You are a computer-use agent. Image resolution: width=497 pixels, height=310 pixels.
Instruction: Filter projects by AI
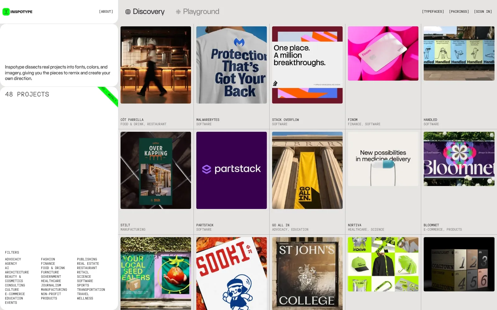pyautogui.click(x=7, y=268)
